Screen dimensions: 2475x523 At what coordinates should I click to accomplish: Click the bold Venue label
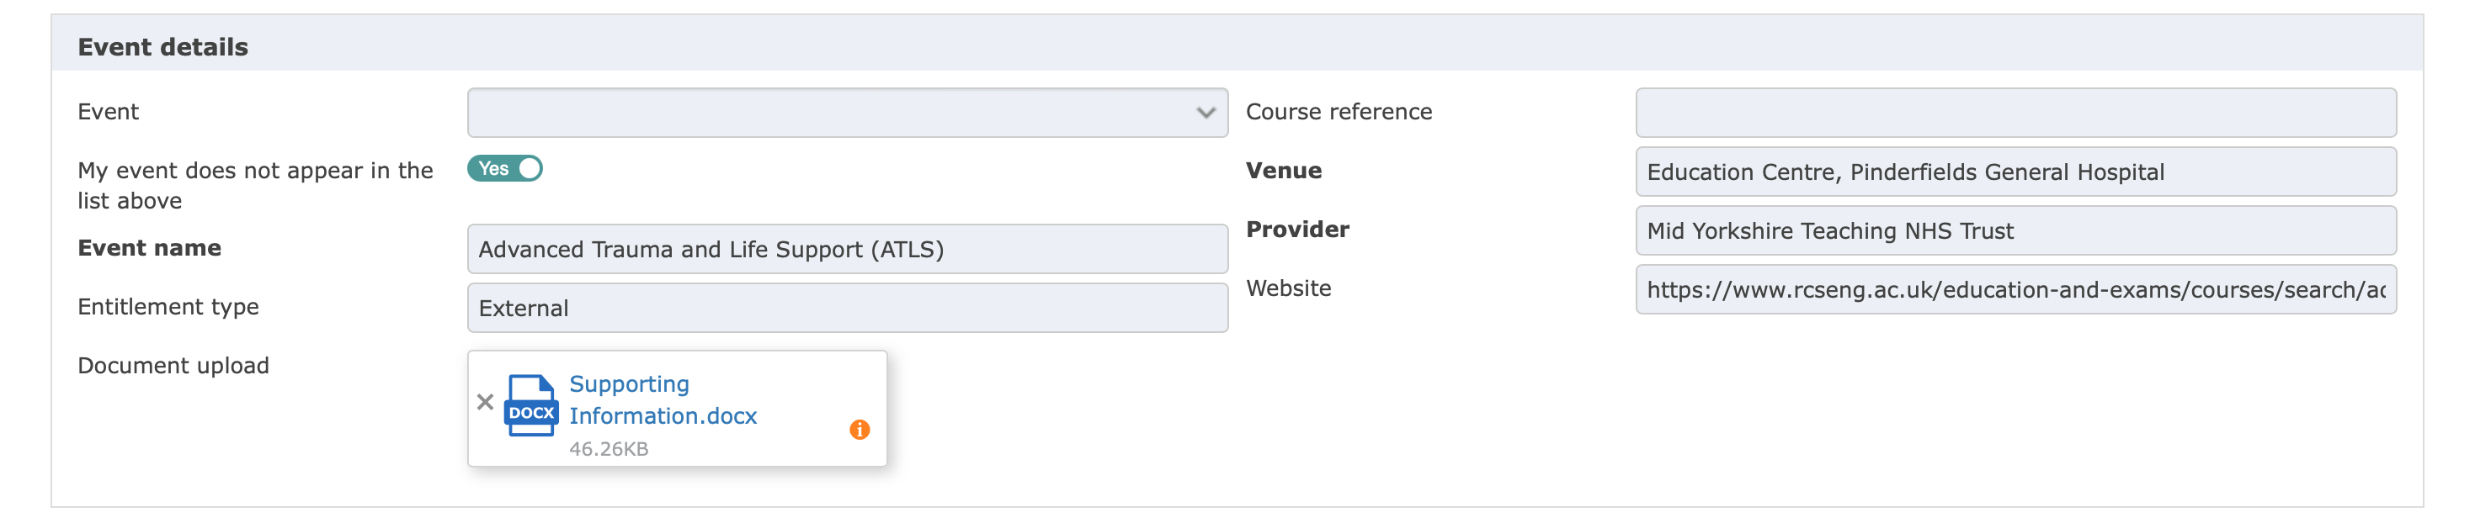1284,171
